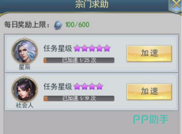Click the 已加速 1/19 次 progress bar

[79, 99]
